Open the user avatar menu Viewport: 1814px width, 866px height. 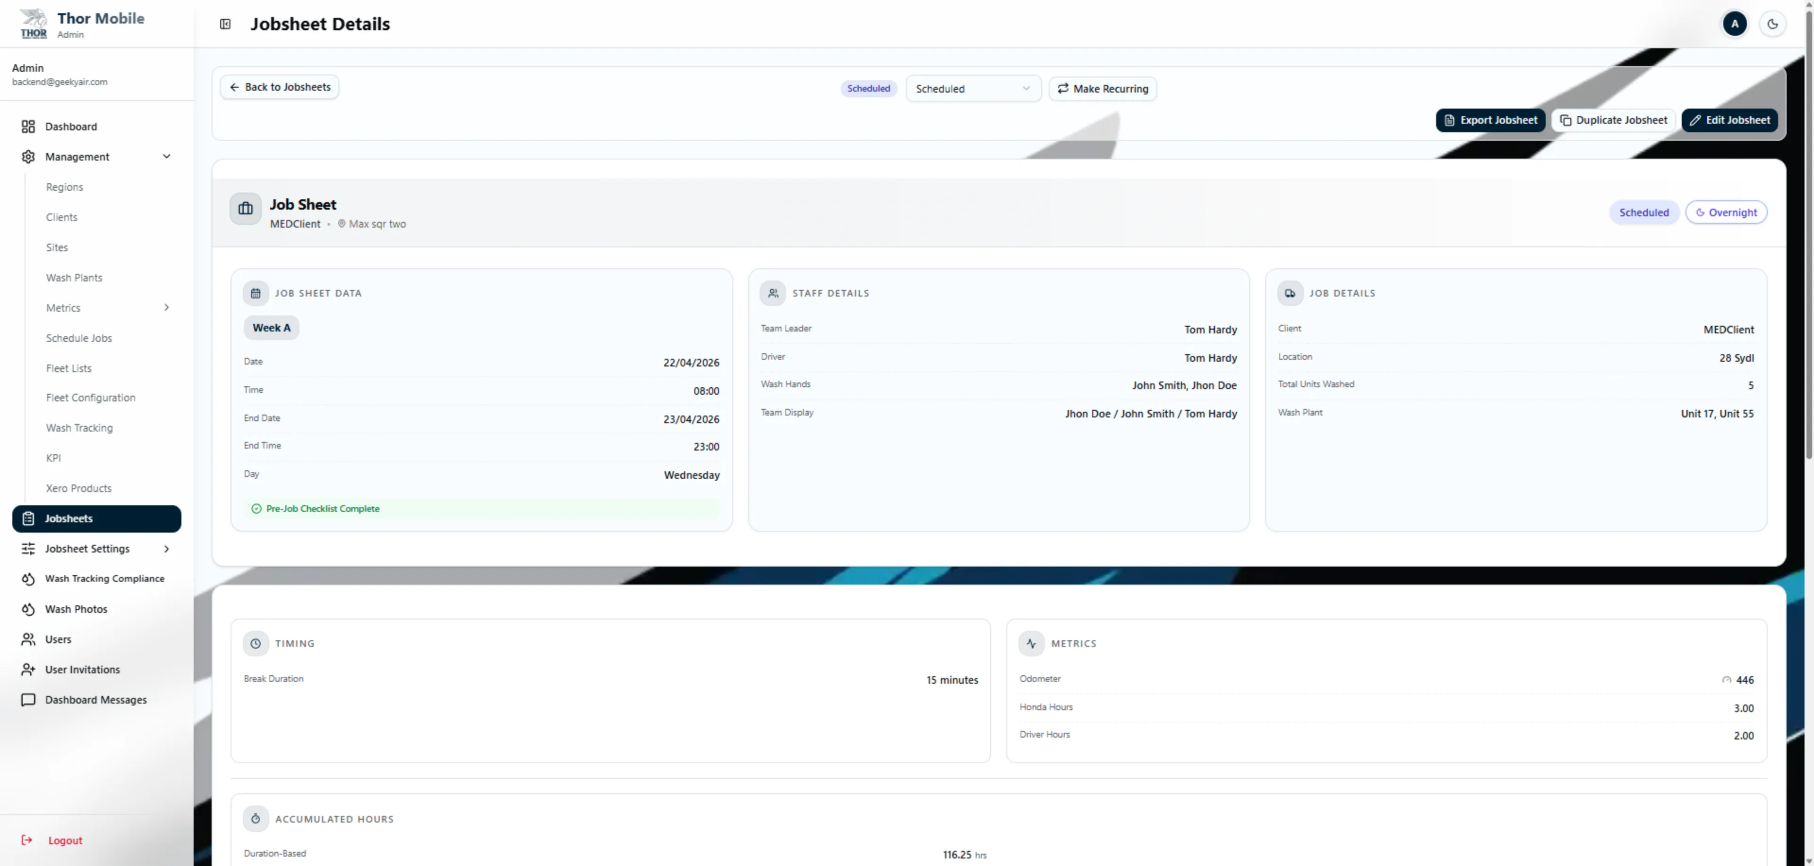pyautogui.click(x=1735, y=24)
